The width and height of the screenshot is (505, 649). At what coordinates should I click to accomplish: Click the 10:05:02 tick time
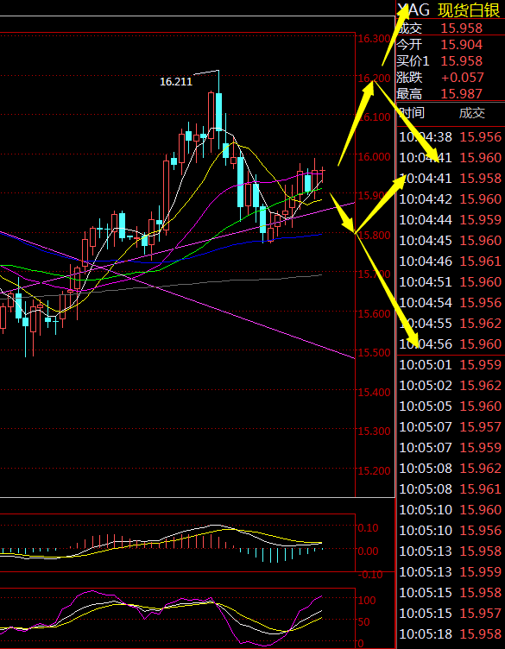click(x=426, y=385)
